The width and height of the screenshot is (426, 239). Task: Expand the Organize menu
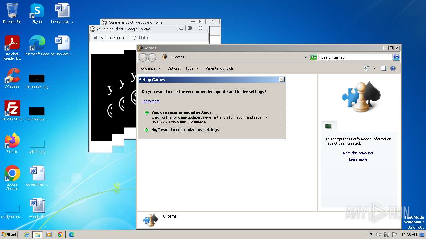point(151,68)
